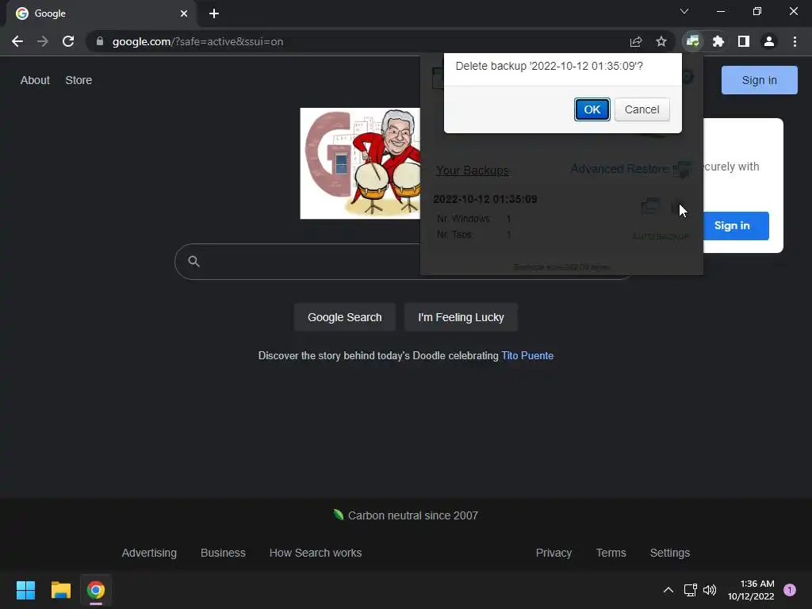
Task: Open the Terms footer link
Action: pos(611,553)
